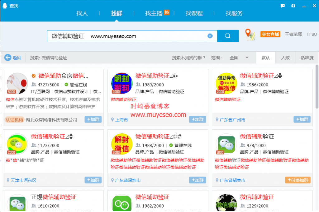Open avatar of 1123/2000 Tianjin group
Screen dimensions: 319x212
point(17,144)
